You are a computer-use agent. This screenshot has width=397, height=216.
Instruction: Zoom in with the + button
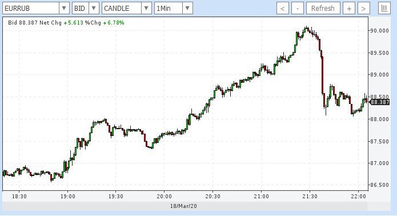[349, 9]
